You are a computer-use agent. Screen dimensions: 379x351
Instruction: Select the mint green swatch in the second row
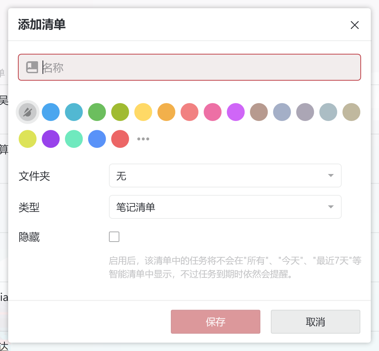pos(74,139)
